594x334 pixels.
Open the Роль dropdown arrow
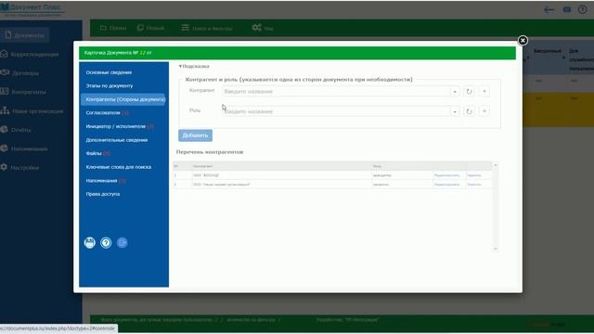point(455,111)
